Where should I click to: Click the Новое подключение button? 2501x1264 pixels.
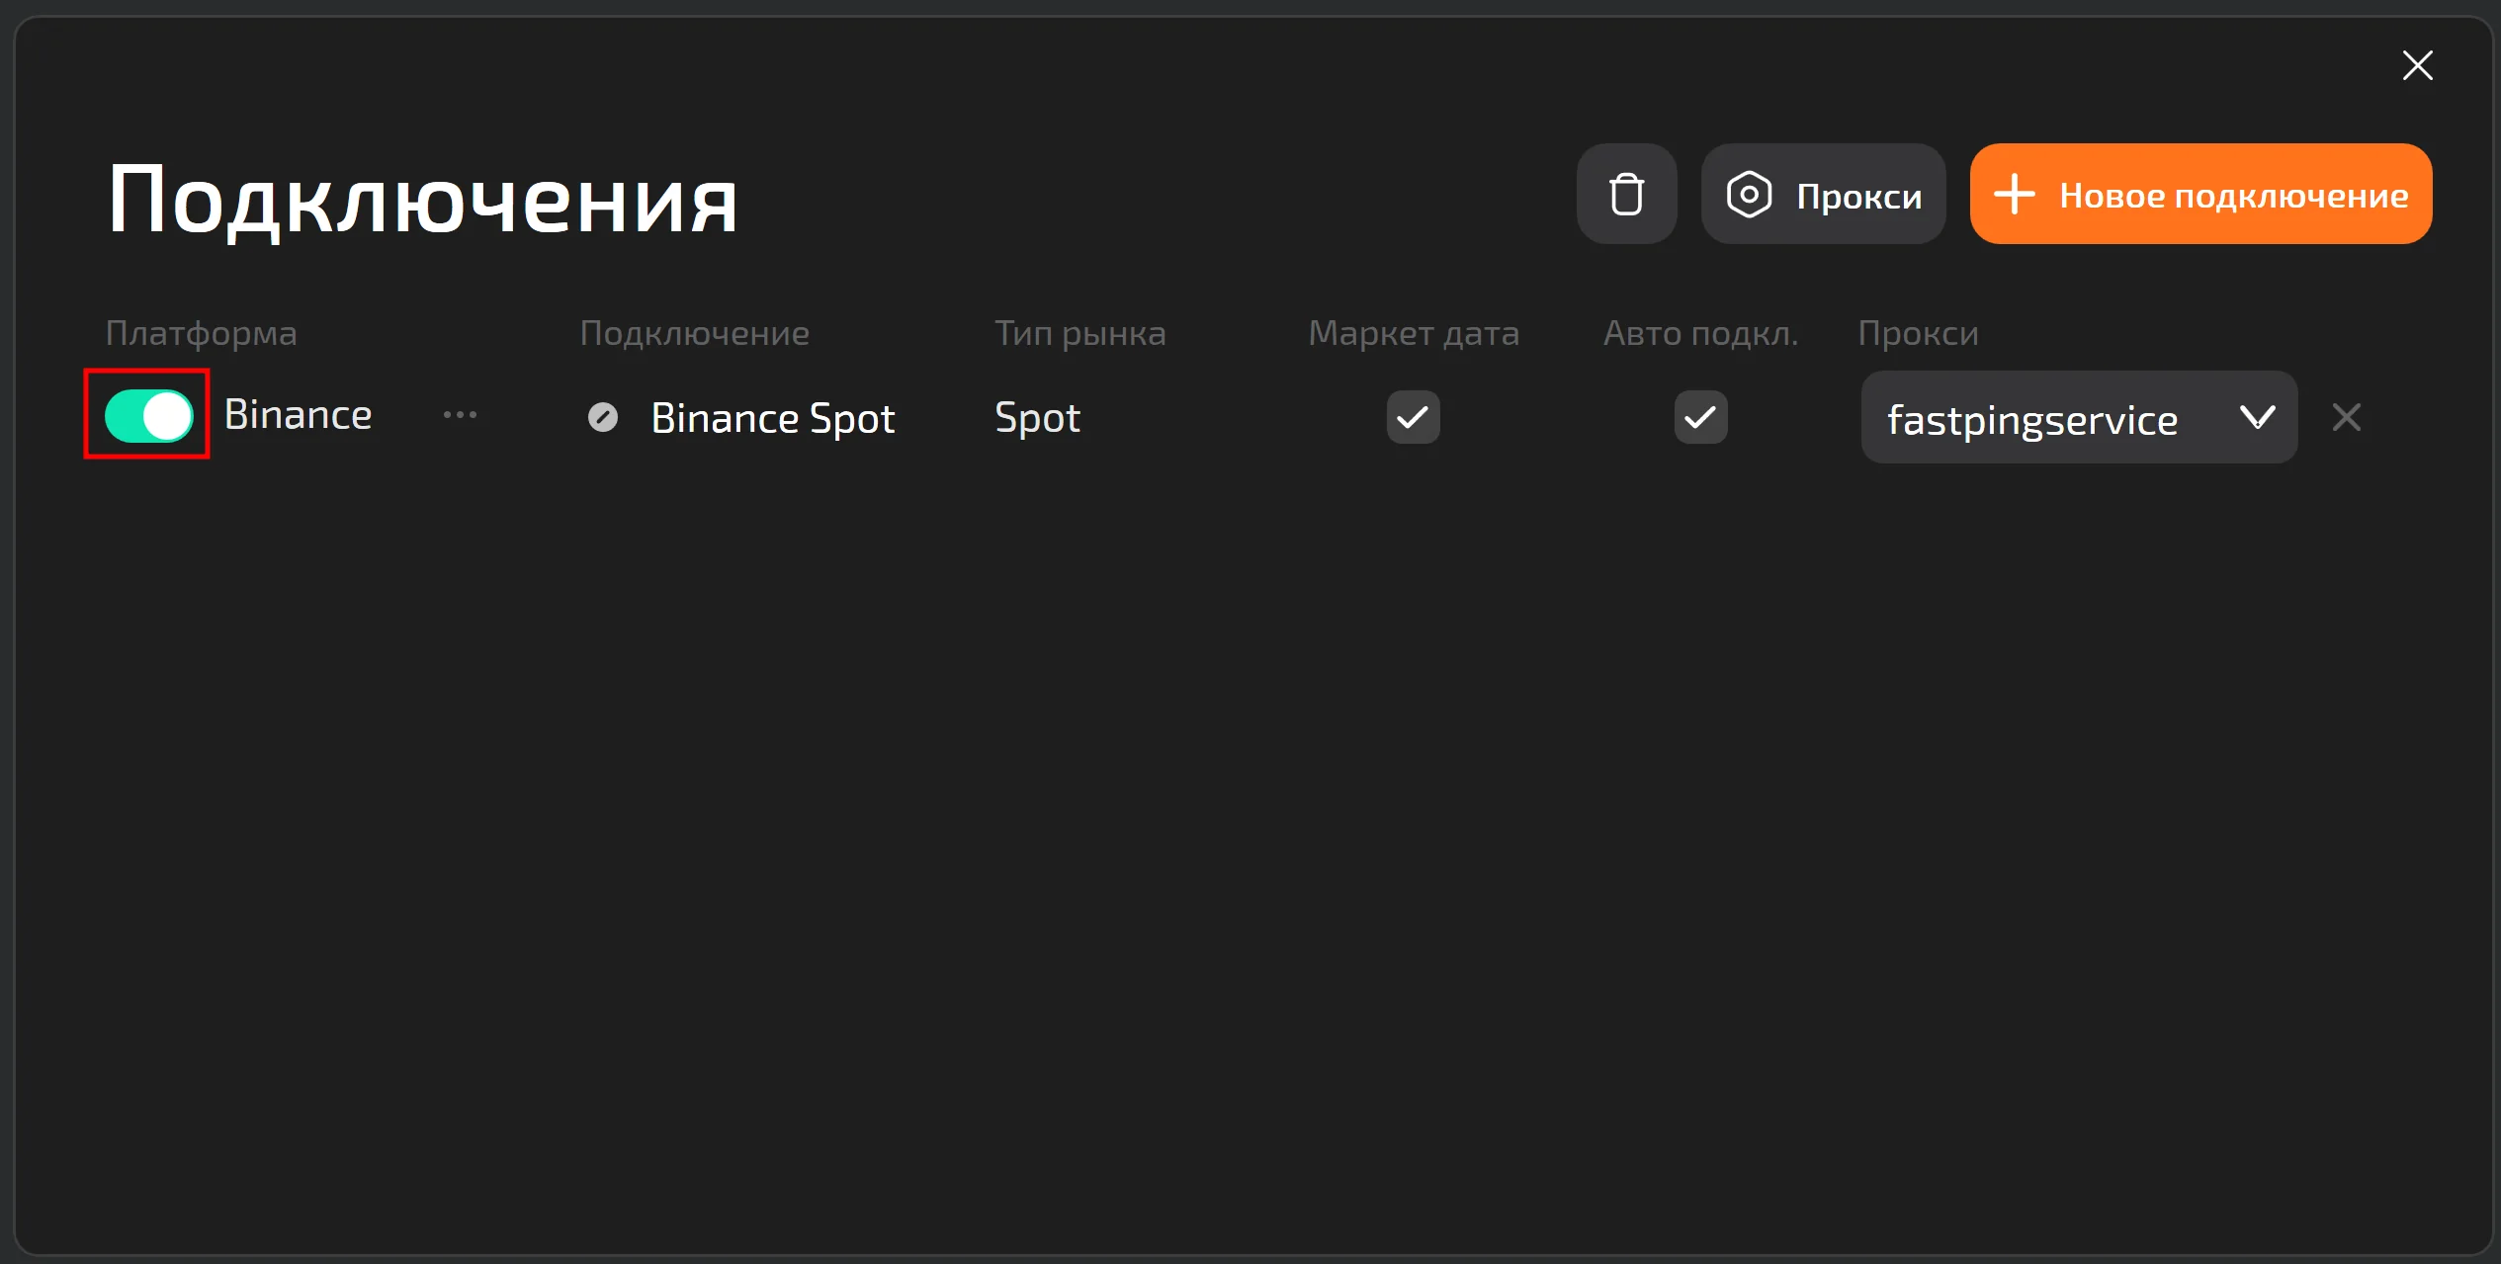(2200, 194)
